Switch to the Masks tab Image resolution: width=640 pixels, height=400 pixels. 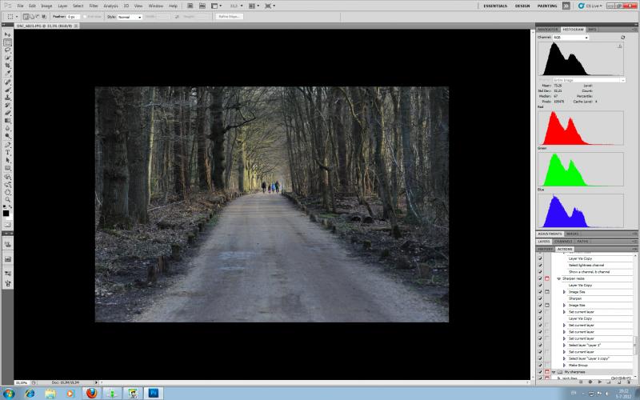point(572,234)
